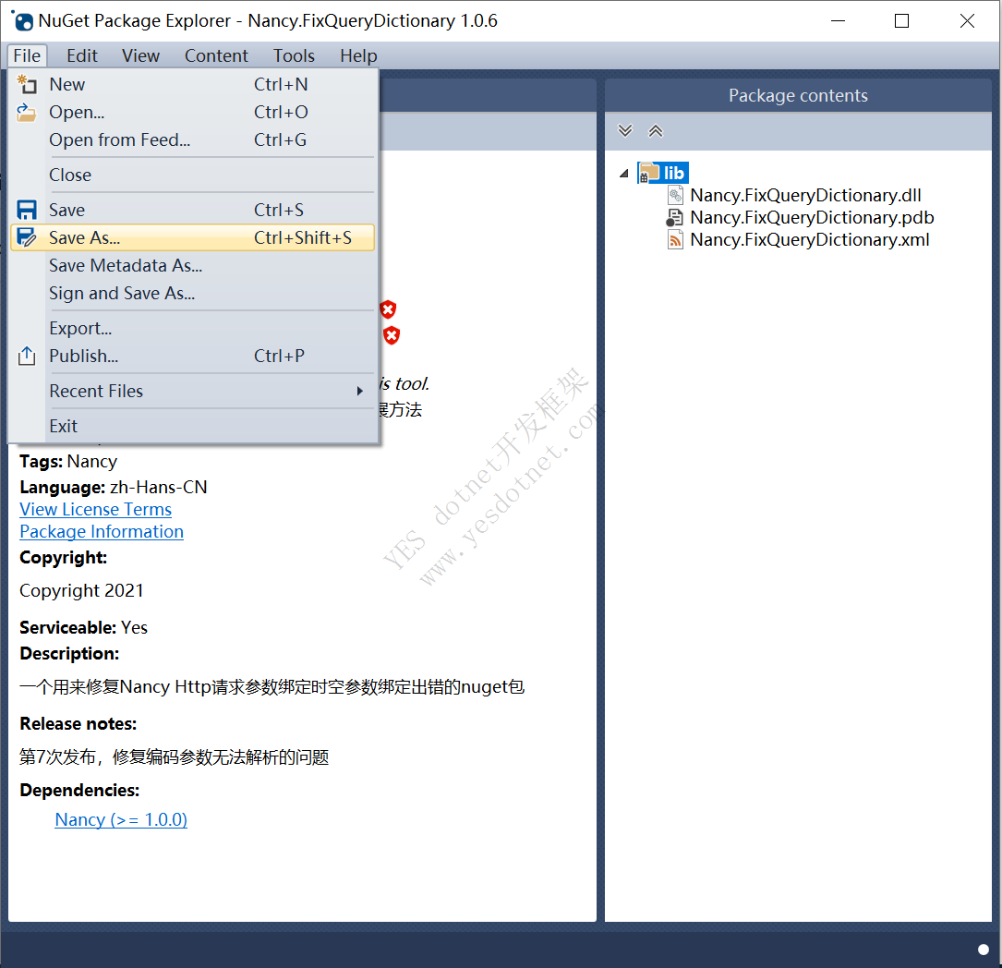Click the Nancy.FixQueryDictionary.pdb file icon
This screenshot has height=968, width=1002.
(674, 218)
